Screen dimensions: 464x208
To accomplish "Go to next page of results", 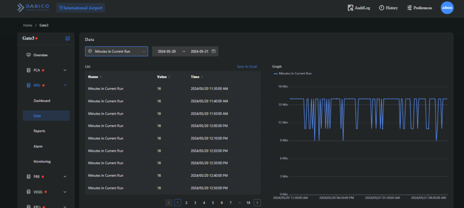I will [x=257, y=203].
